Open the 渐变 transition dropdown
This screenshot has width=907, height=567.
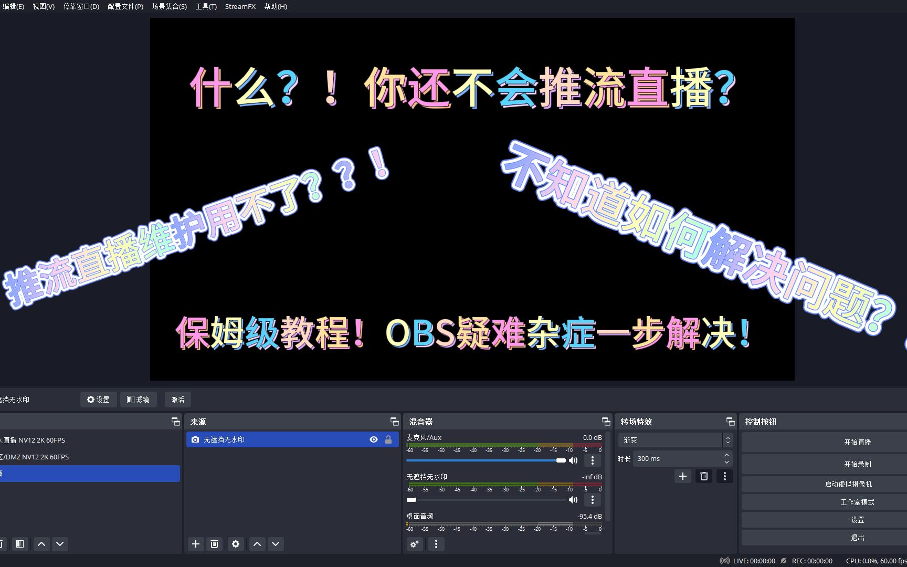click(675, 440)
